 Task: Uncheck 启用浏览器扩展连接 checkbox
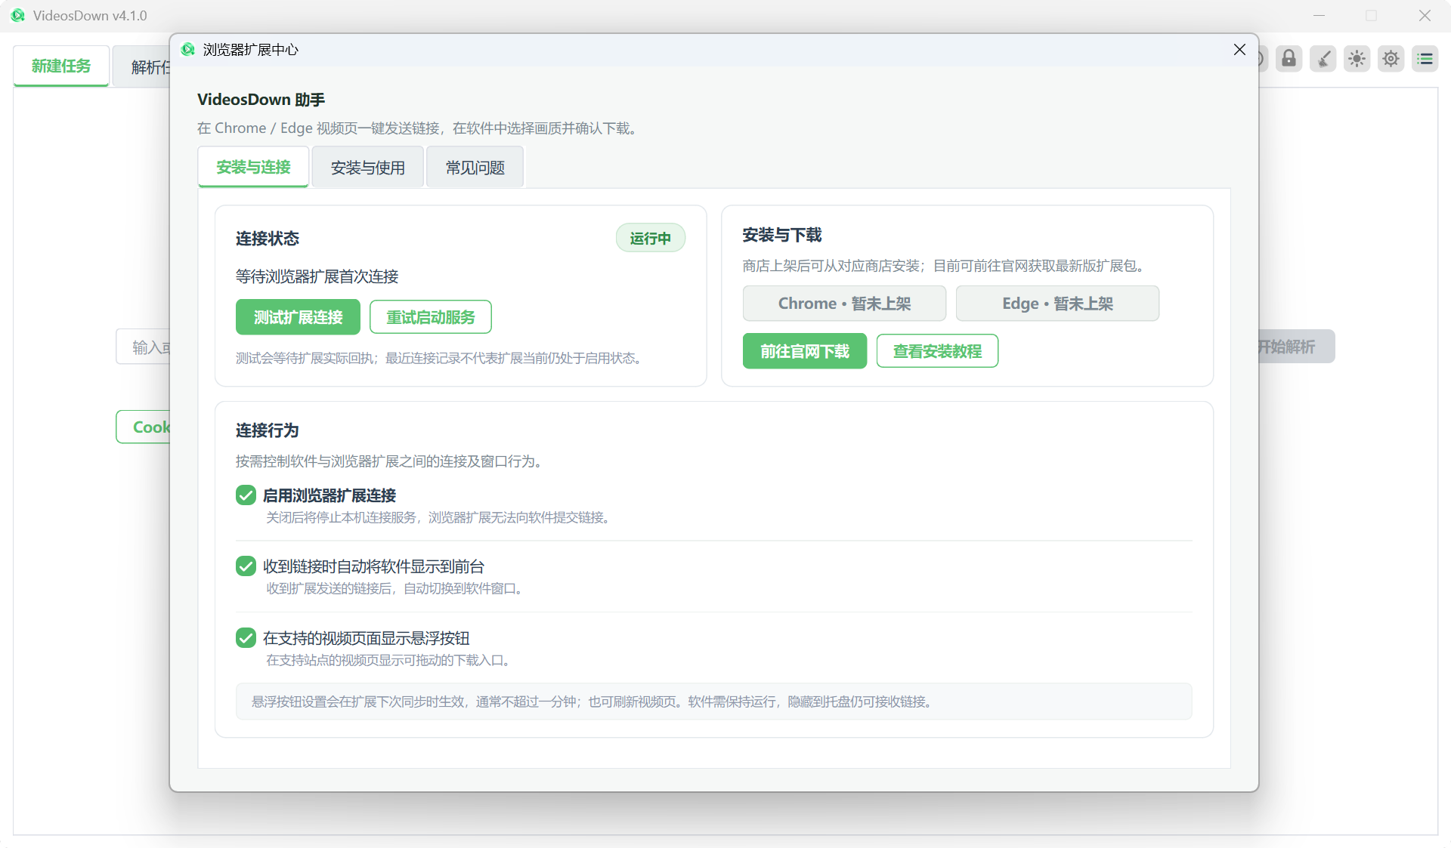(x=246, y=495)
